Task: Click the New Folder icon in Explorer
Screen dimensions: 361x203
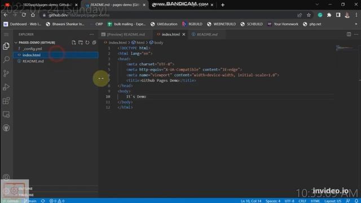Action: [81, 43]
